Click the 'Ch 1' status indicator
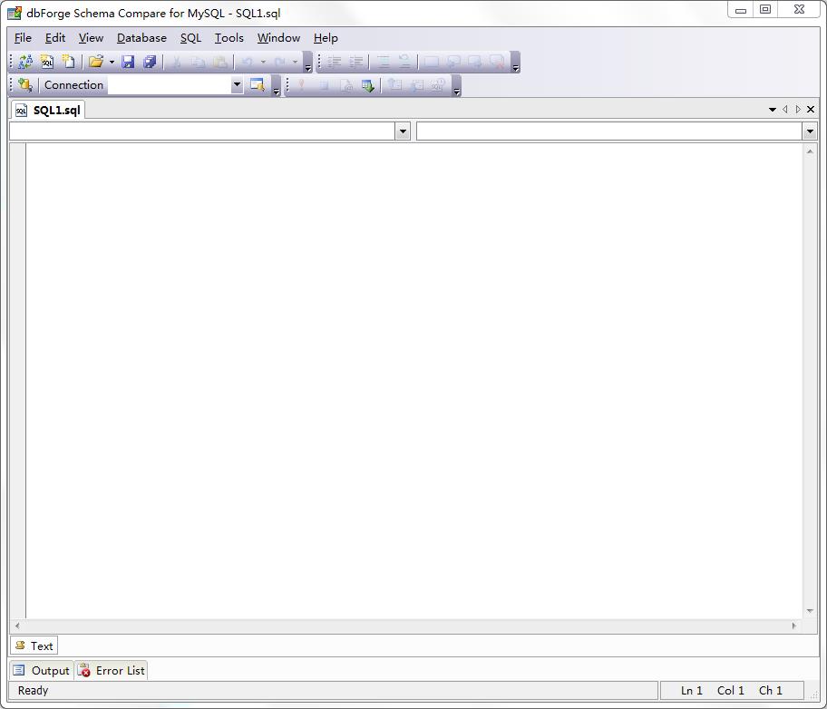Image resolution: width=827 pixels, height=709 pixels. click(771, 690)
